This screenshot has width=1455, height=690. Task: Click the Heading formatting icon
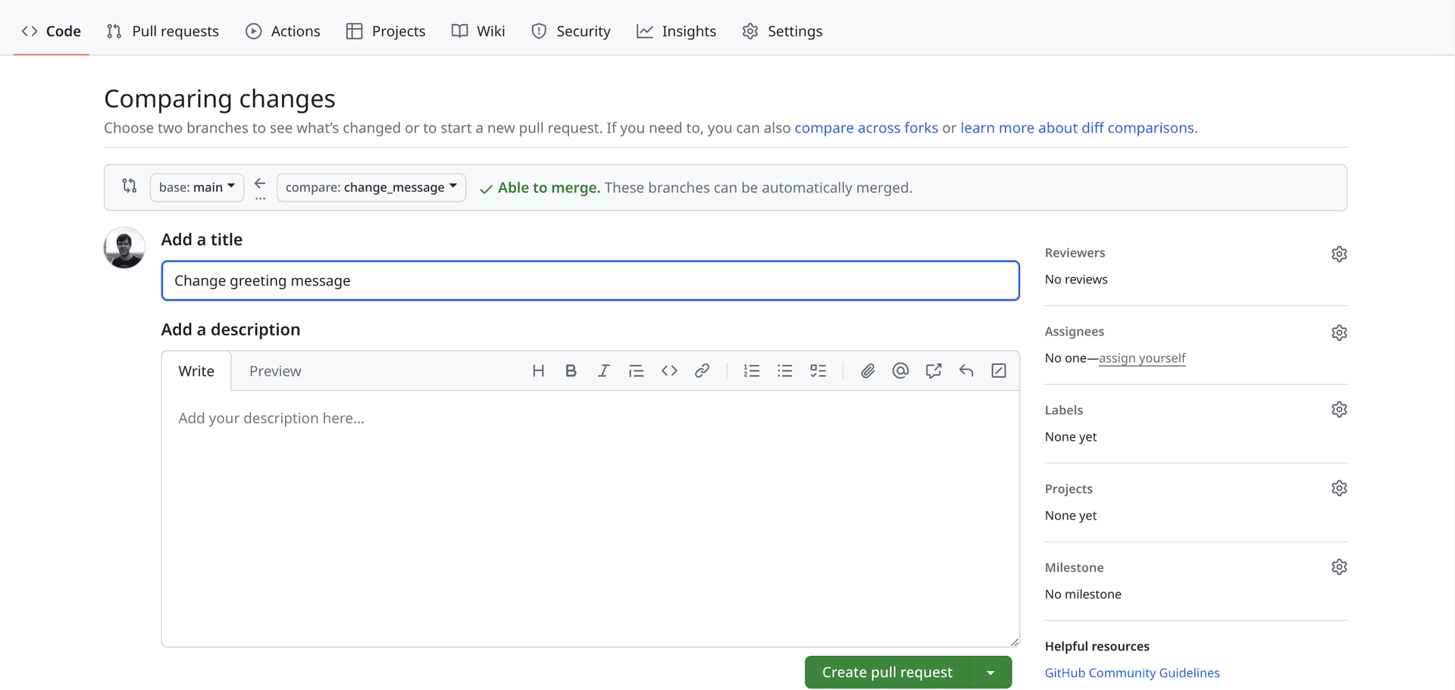538,370
